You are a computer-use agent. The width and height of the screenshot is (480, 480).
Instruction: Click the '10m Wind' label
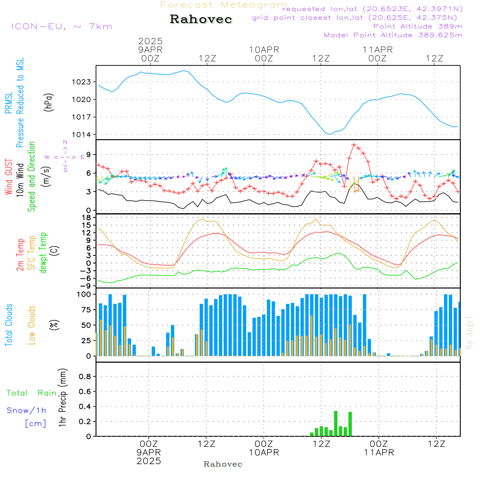coord(20,180)
